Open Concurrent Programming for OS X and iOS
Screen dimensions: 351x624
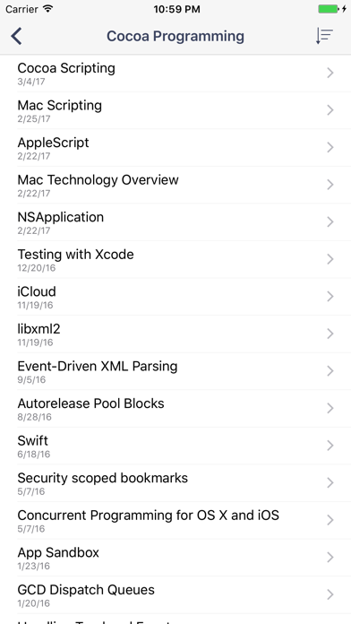point(175,520)
